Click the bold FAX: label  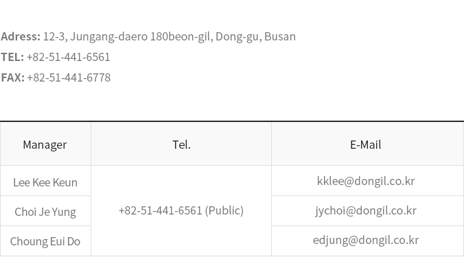pyautogui.click(x=12, y=77)
